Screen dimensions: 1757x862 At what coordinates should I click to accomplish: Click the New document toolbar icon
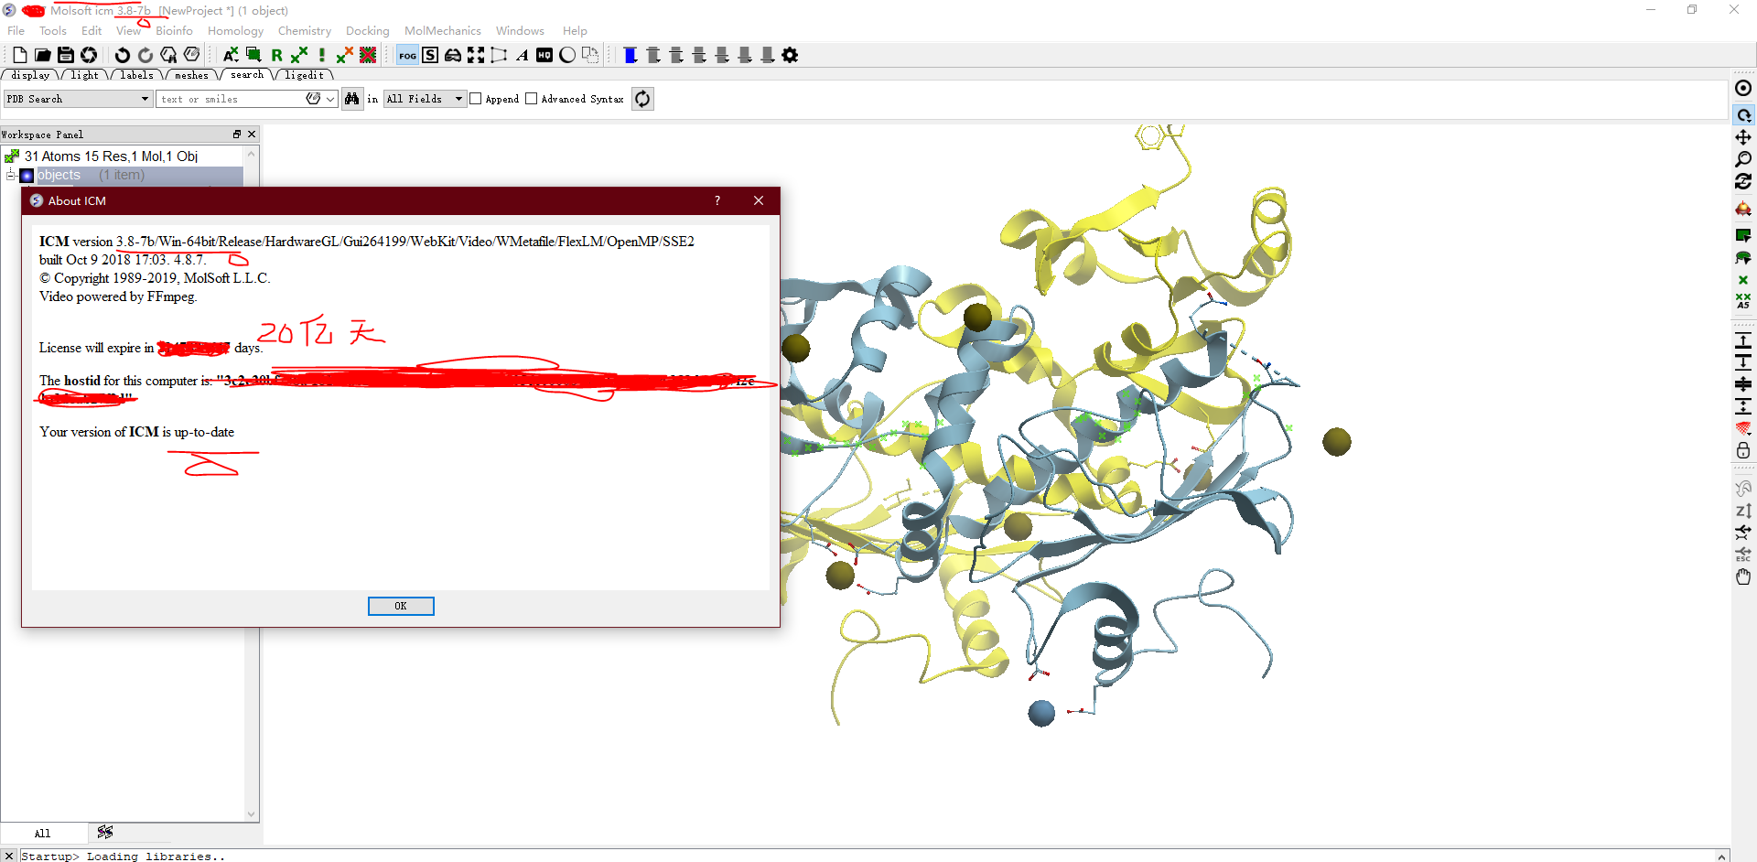20,55
